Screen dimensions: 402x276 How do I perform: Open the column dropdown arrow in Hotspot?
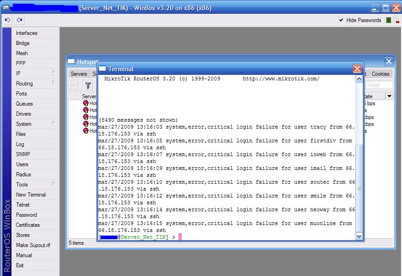(x=389, y=96)
